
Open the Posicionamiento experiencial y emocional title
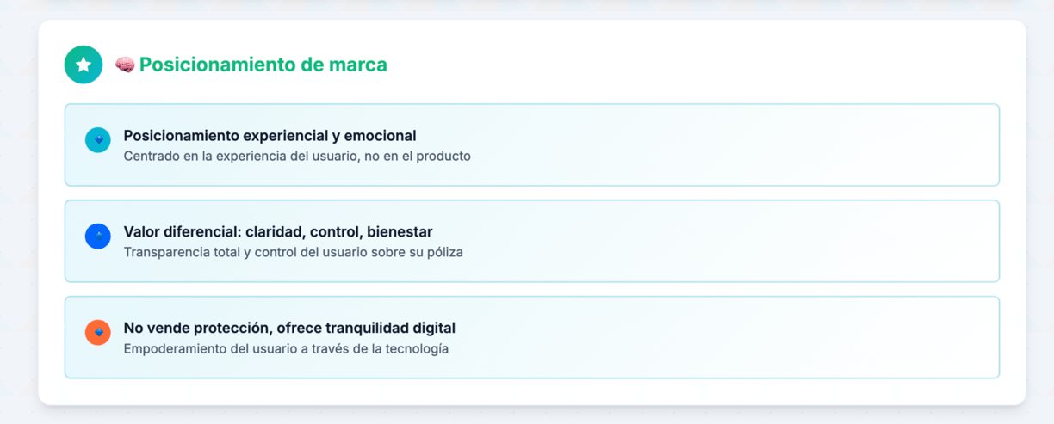point(270,136)
